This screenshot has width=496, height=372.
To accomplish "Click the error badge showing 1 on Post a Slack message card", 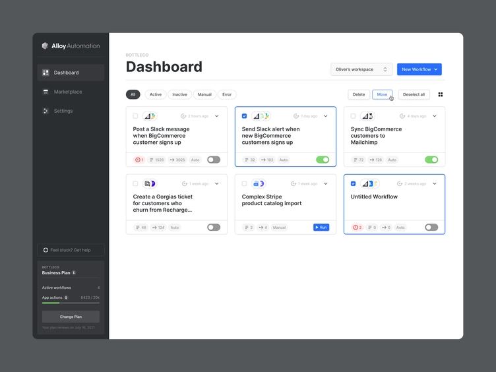I will [x=140, y=160].
